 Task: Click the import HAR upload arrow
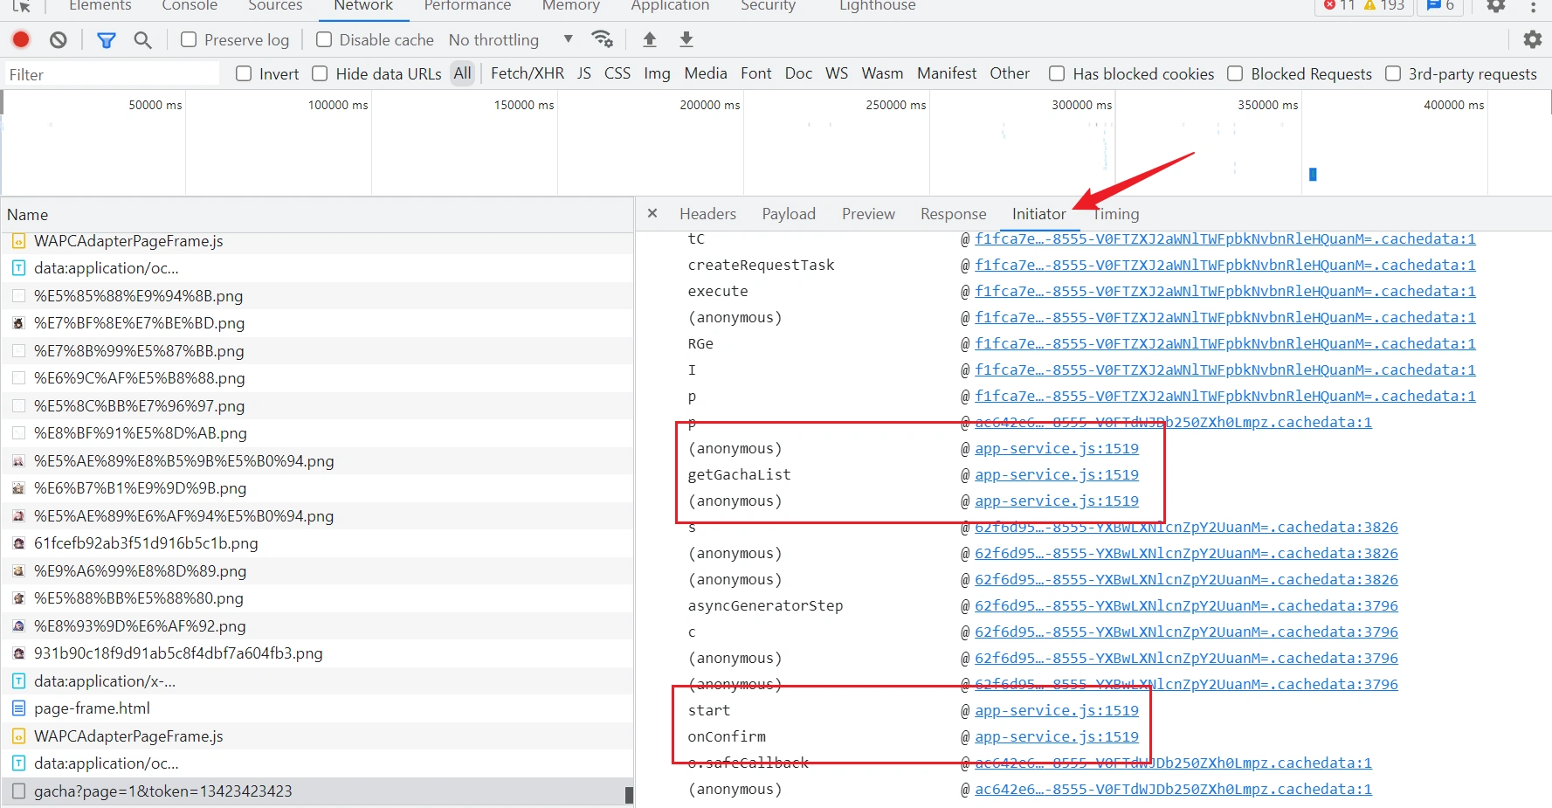pyautogui.click(x=649, y=39)
